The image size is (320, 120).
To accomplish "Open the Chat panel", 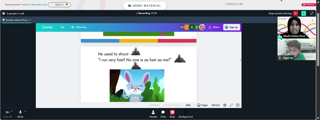I will pyautogui.click(x=163, y=114).
